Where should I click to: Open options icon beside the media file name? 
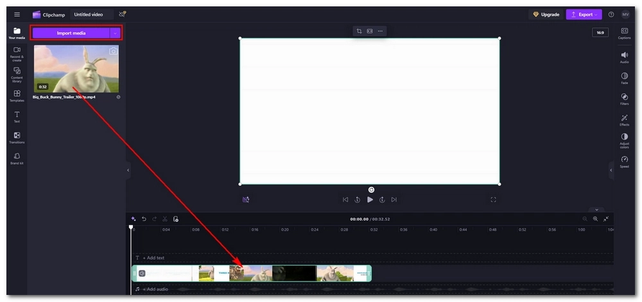coord(118,97)
